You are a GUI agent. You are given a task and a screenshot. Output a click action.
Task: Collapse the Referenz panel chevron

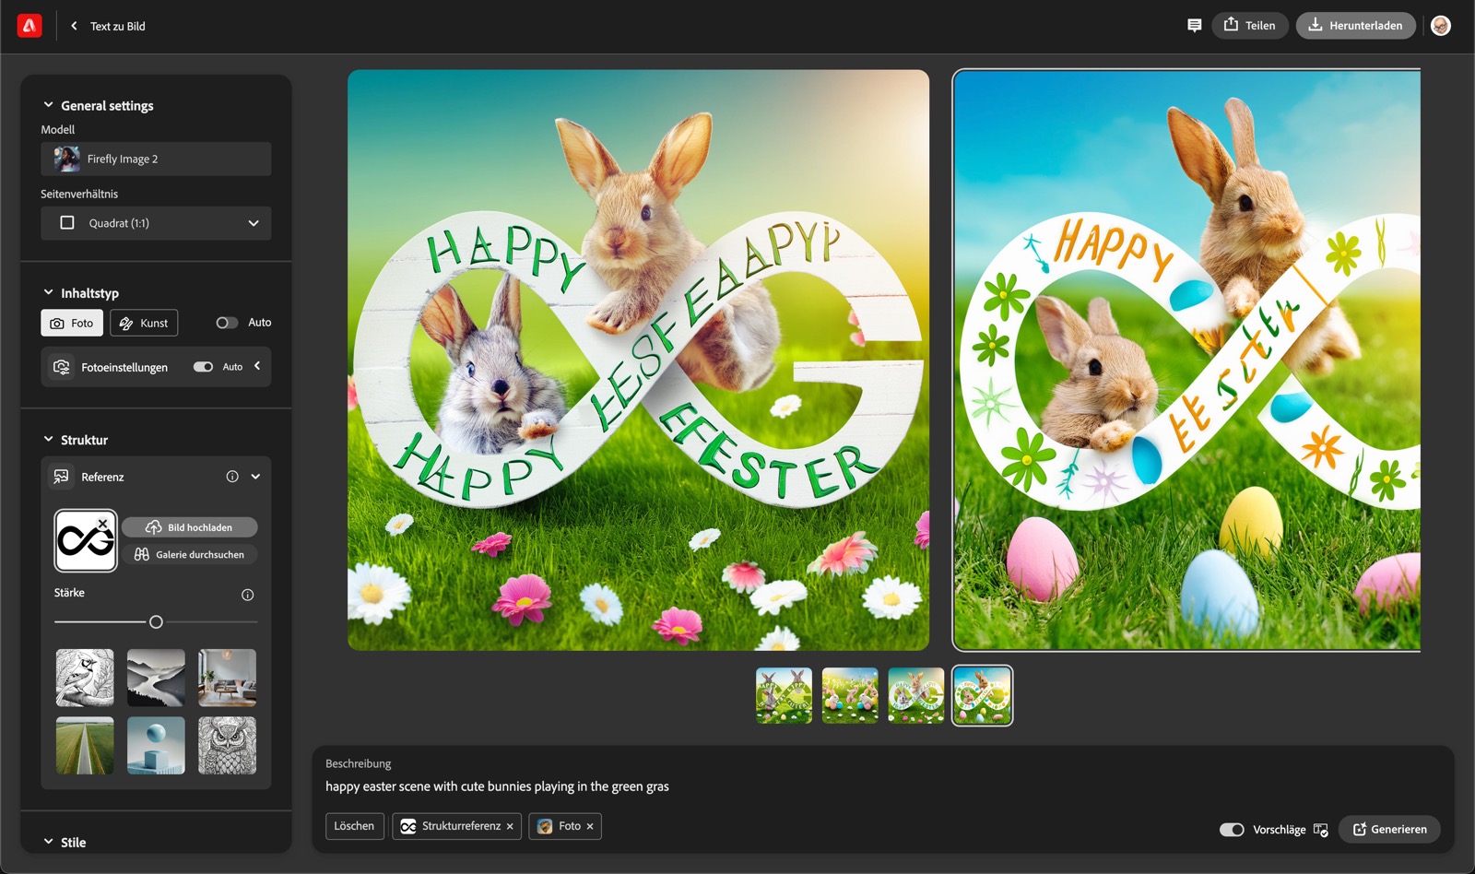(x=255, y=477)
